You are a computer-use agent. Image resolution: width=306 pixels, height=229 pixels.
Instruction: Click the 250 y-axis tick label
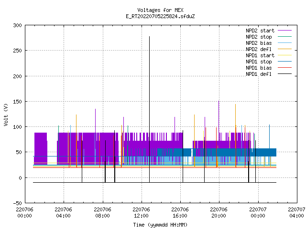tap(17, 51)
